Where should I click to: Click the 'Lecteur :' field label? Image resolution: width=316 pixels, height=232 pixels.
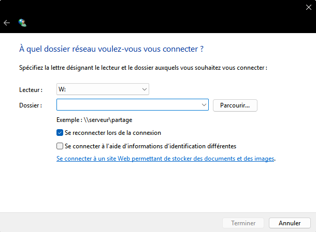[31, 90]
